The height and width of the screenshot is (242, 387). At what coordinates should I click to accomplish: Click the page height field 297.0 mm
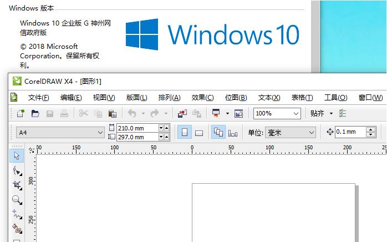pos(138,137)
